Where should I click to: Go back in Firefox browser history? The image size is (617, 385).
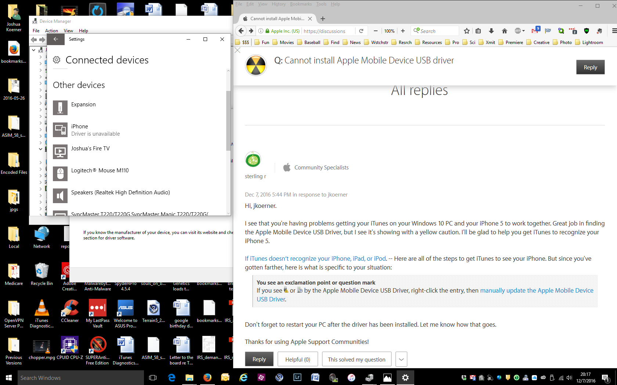point(241,31)
